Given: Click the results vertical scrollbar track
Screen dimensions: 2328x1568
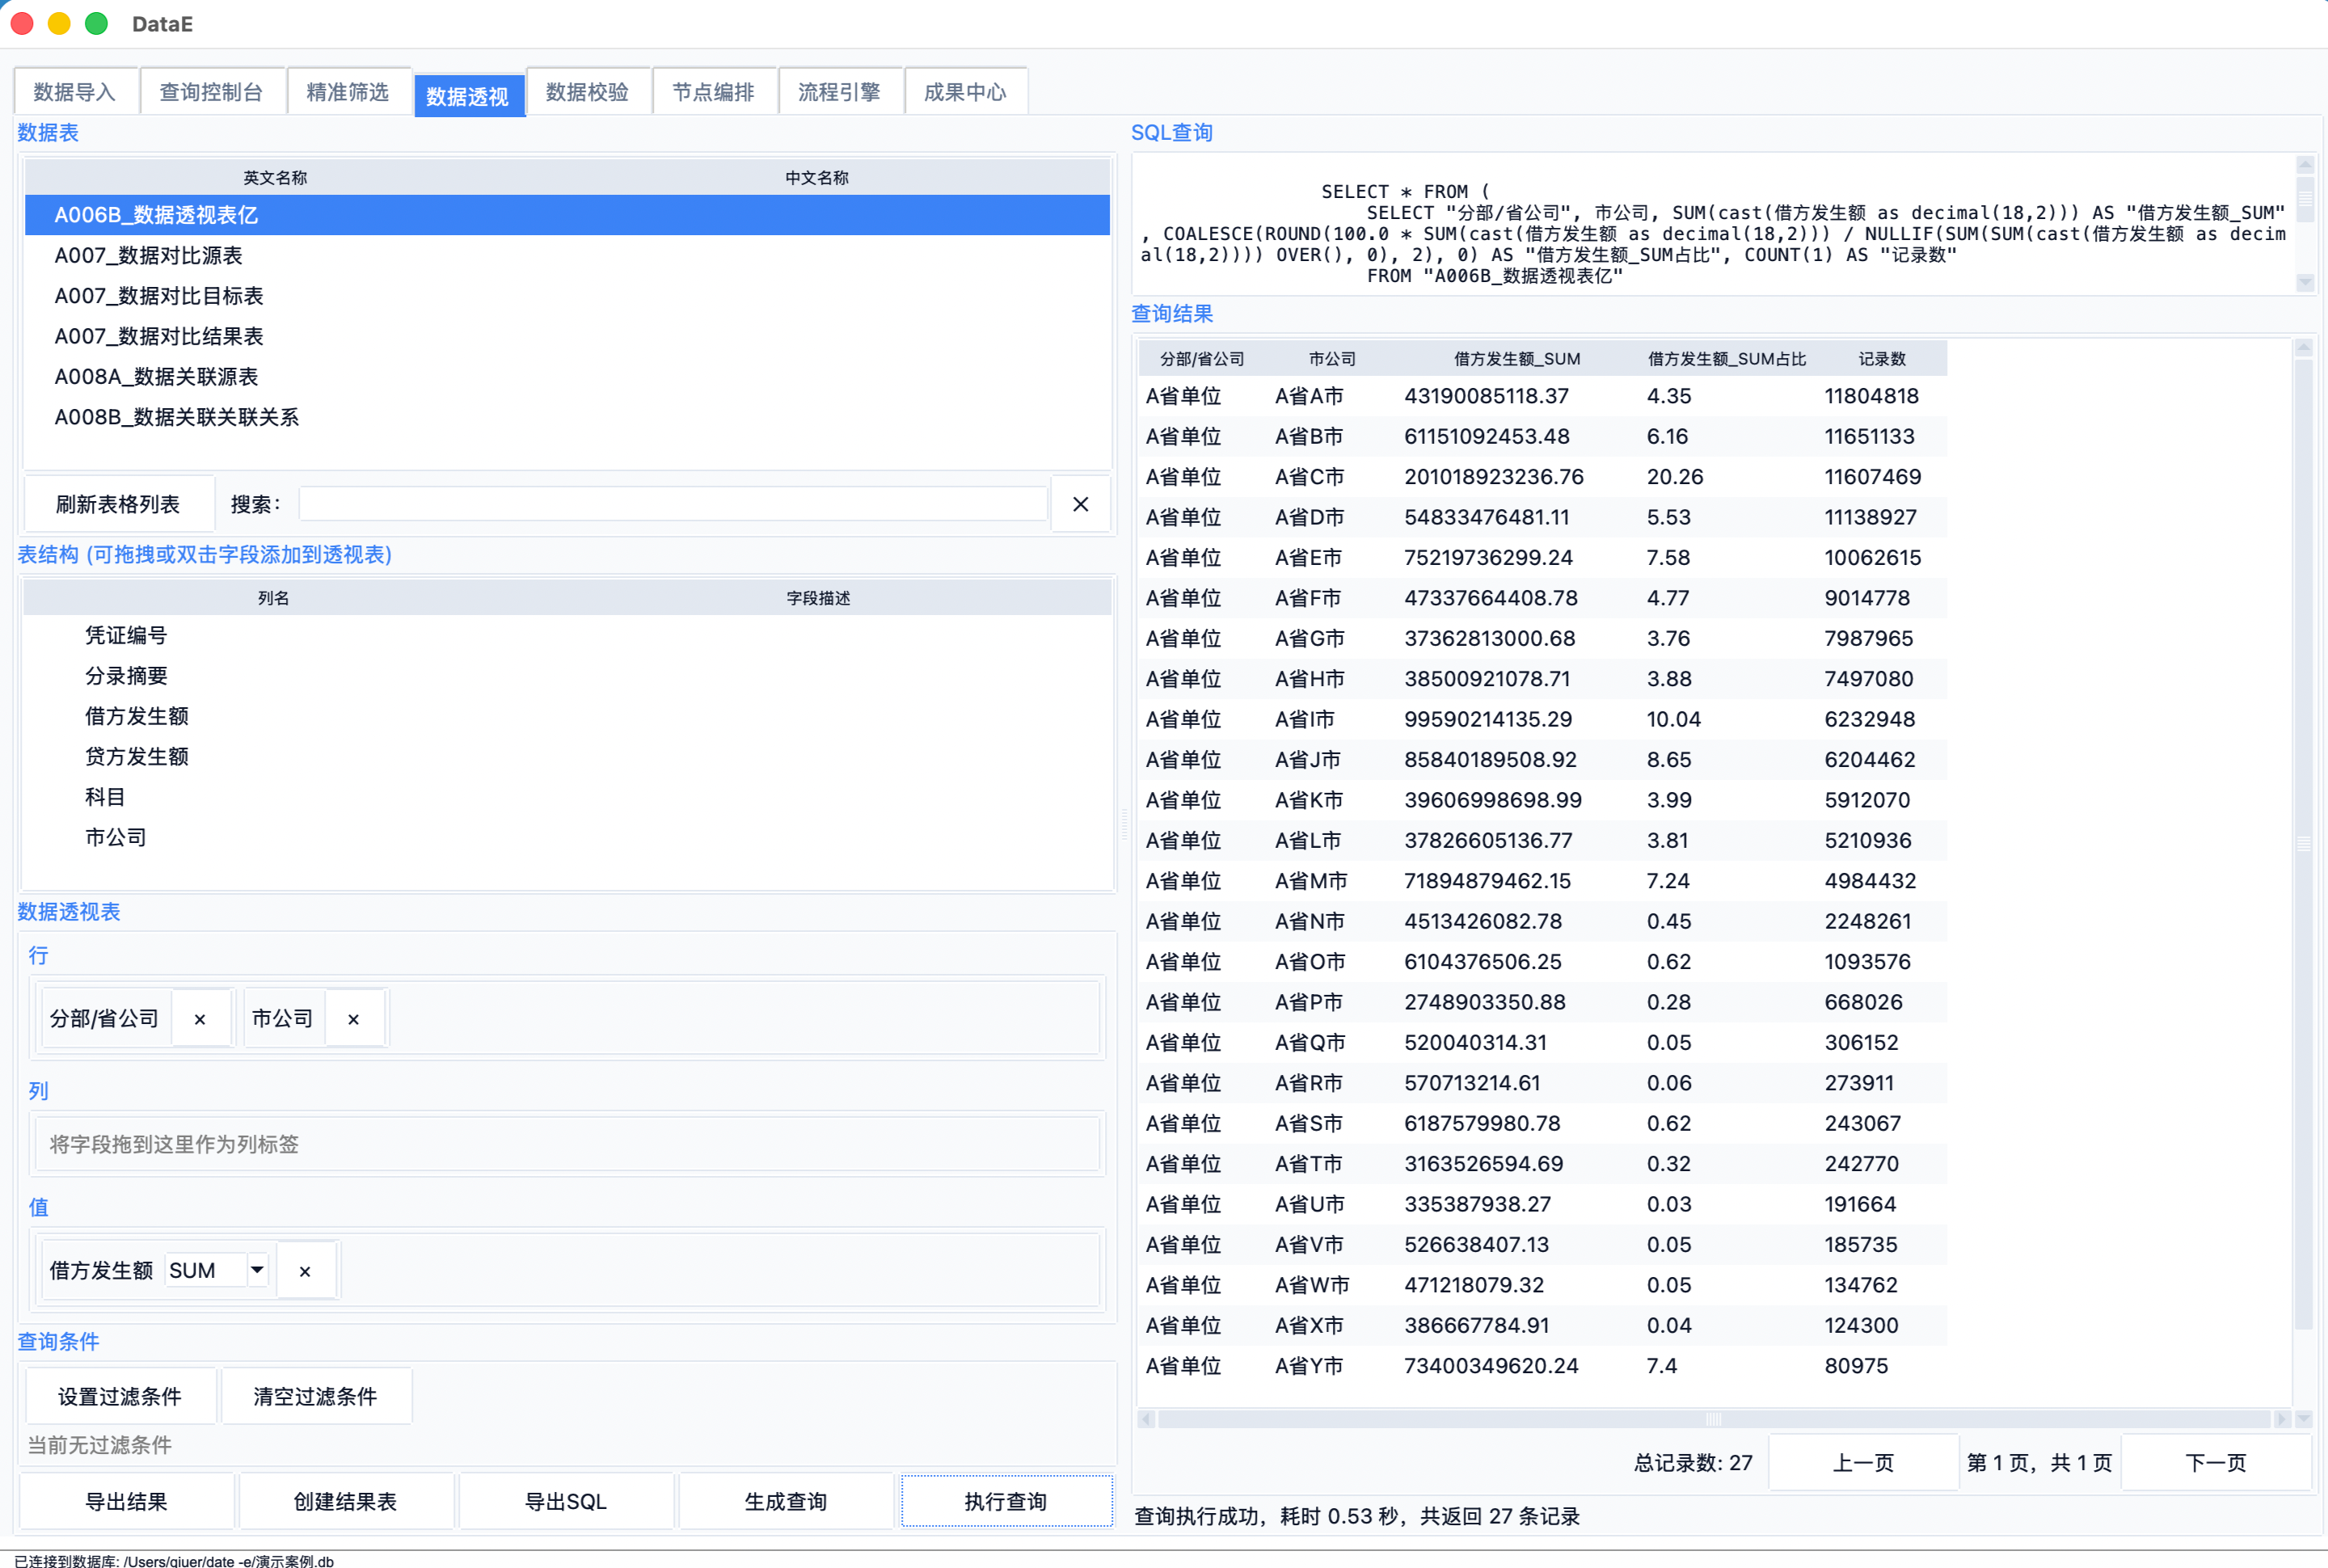Looking at the screenshot, I should click(x=2303, y=844).
